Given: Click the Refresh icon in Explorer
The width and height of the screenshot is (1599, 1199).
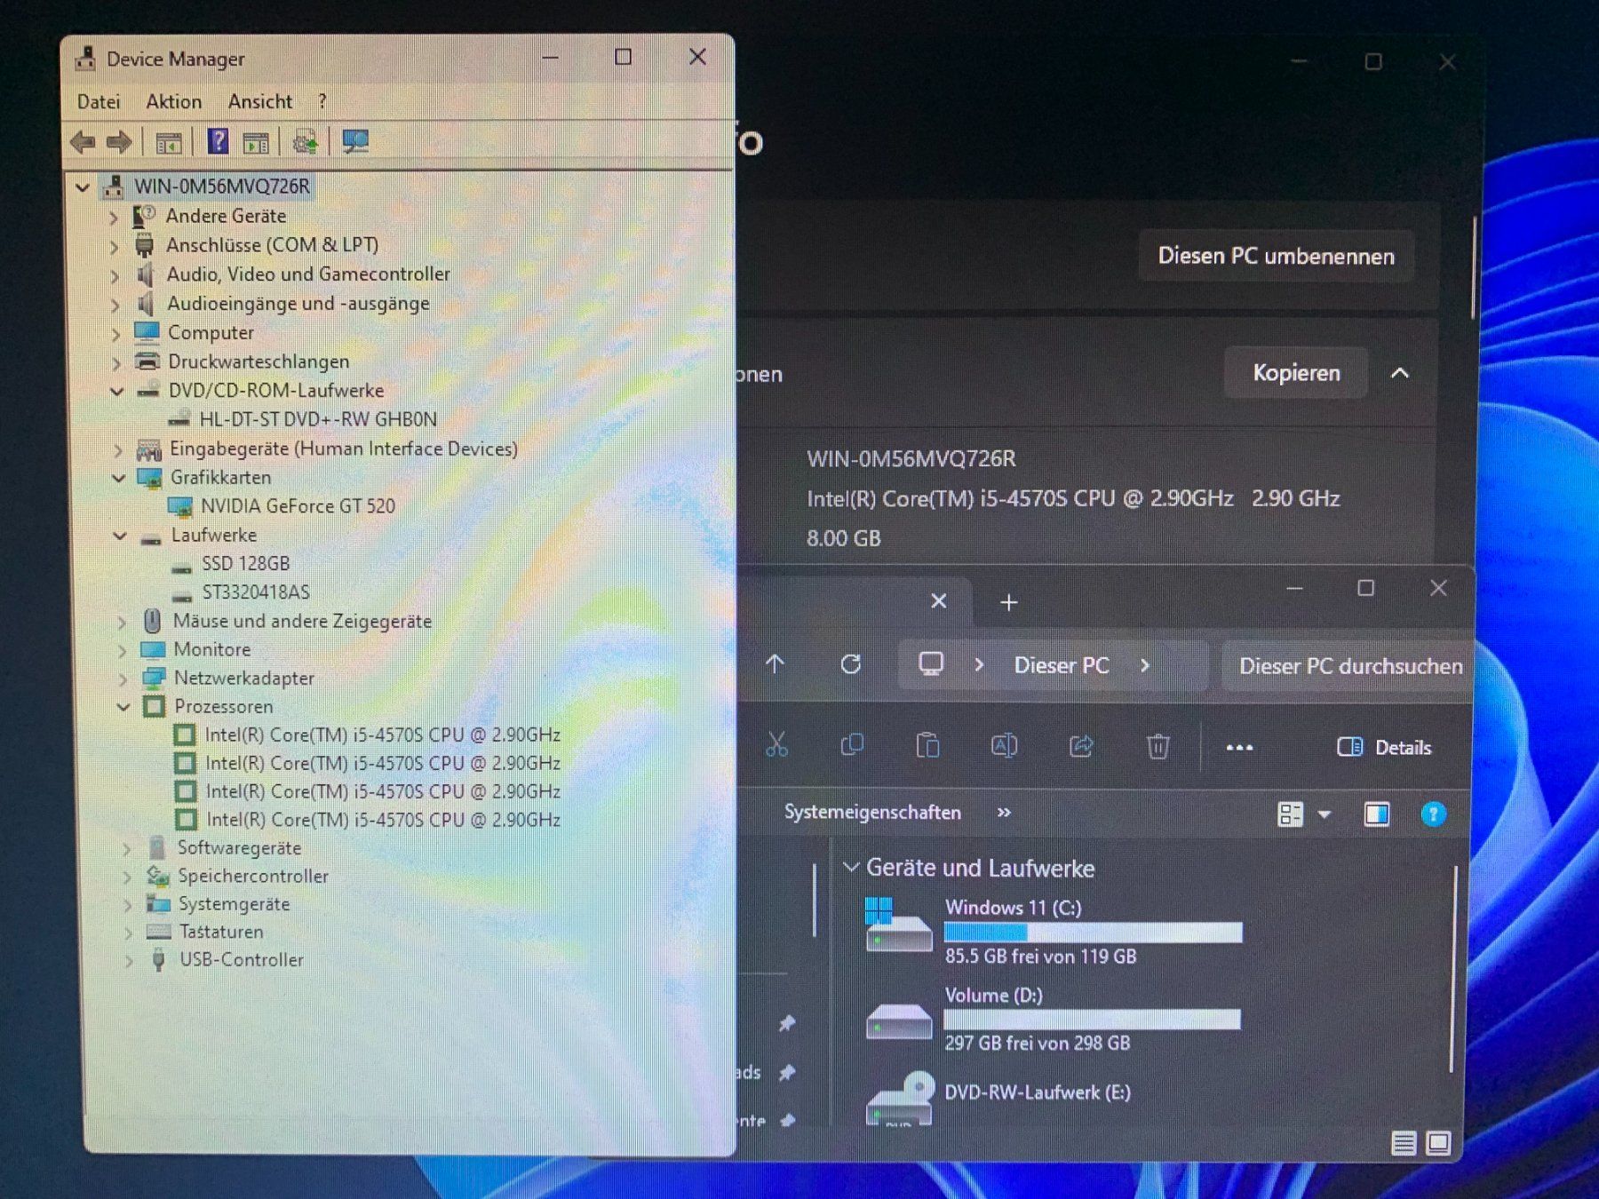Looking at the screenshot, I should (851, 664).
